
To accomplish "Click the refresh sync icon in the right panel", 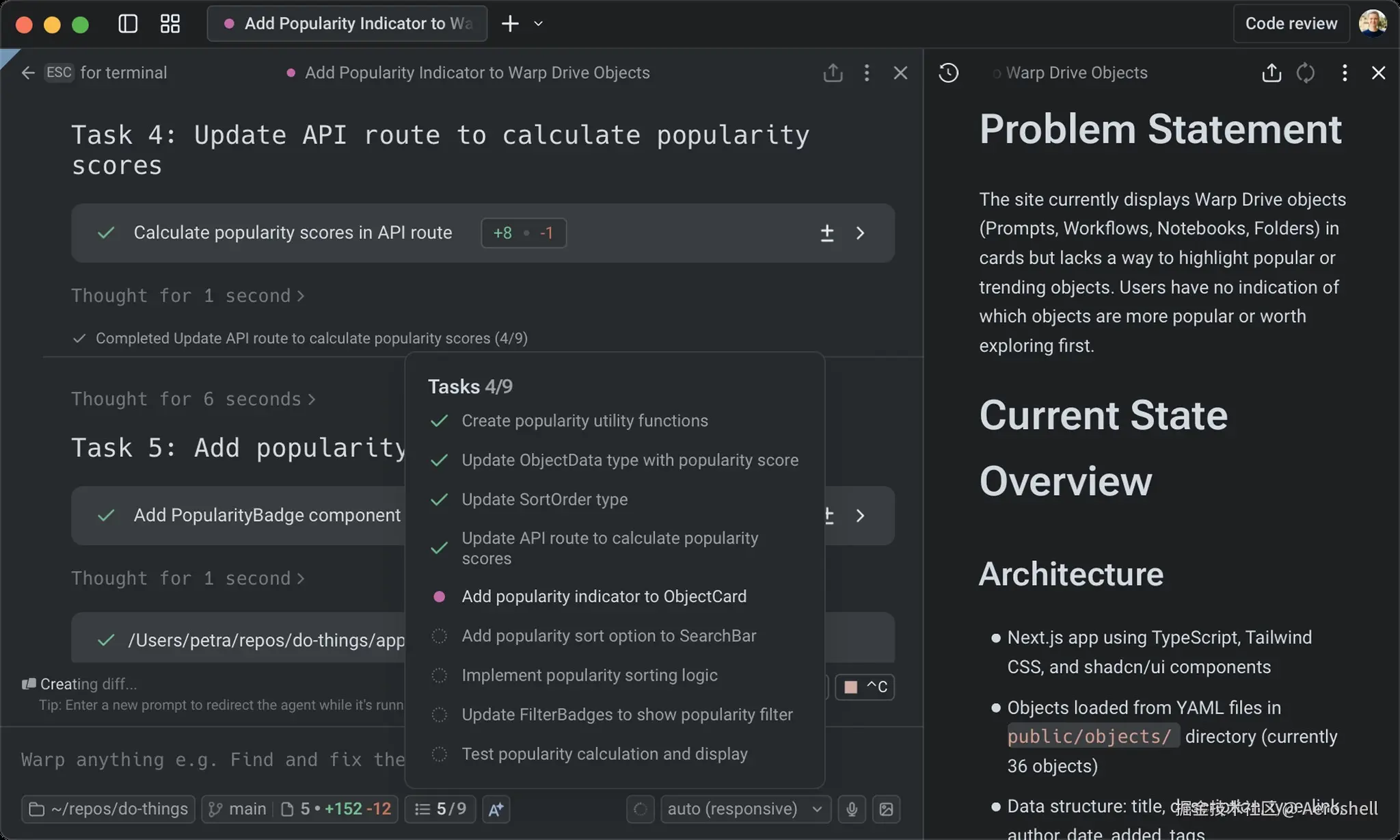I will coord(1306,73).
